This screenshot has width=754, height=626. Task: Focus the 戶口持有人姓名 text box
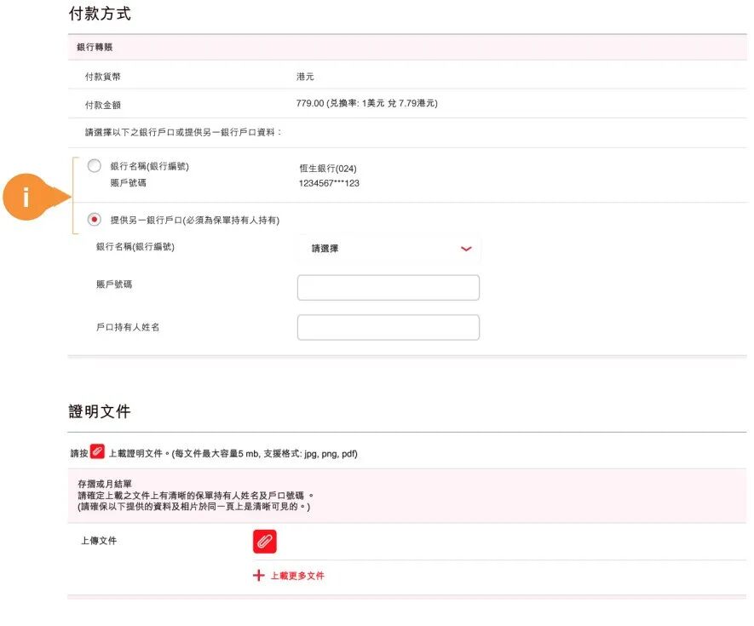point(388,327)
